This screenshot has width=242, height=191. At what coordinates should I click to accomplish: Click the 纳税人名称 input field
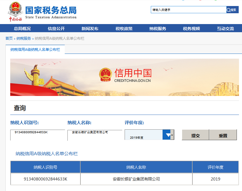pyautogui.click(x=95, y=135)
